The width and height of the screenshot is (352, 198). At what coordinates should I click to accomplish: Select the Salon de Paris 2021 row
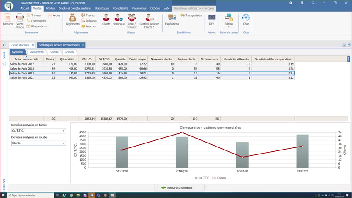(x=152, y=78)
